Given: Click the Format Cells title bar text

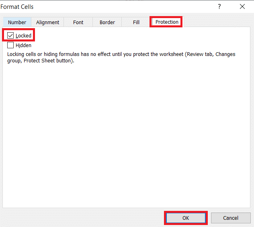Looking at the screenshot, I should point(17,7).
